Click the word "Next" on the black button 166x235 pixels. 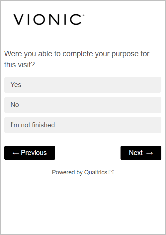click(136, 153)
